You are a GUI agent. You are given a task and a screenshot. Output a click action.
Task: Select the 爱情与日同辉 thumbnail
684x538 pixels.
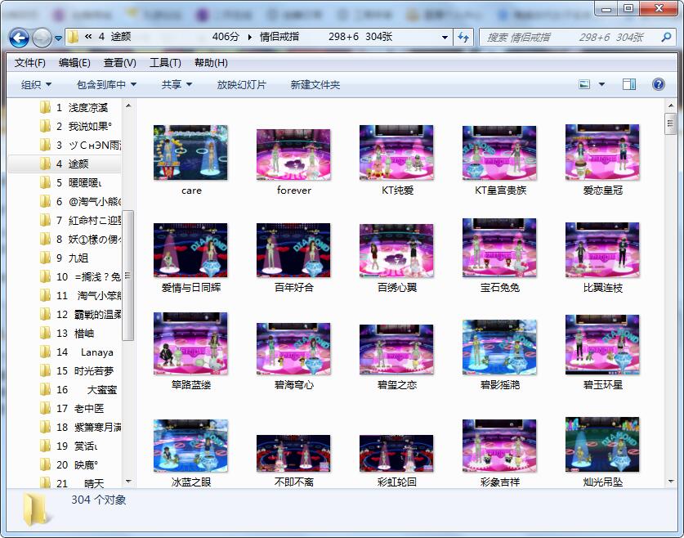click(x=190, y=250)
